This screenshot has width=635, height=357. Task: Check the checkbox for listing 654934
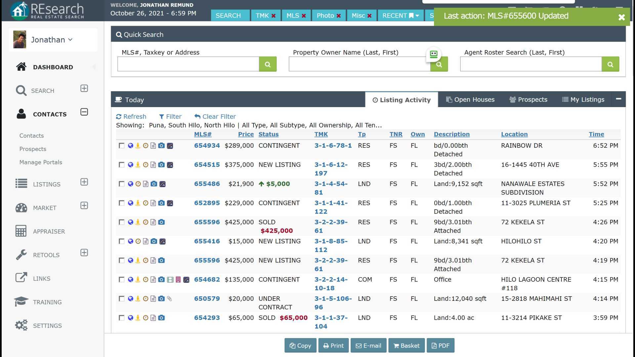[x=122, y=146]
